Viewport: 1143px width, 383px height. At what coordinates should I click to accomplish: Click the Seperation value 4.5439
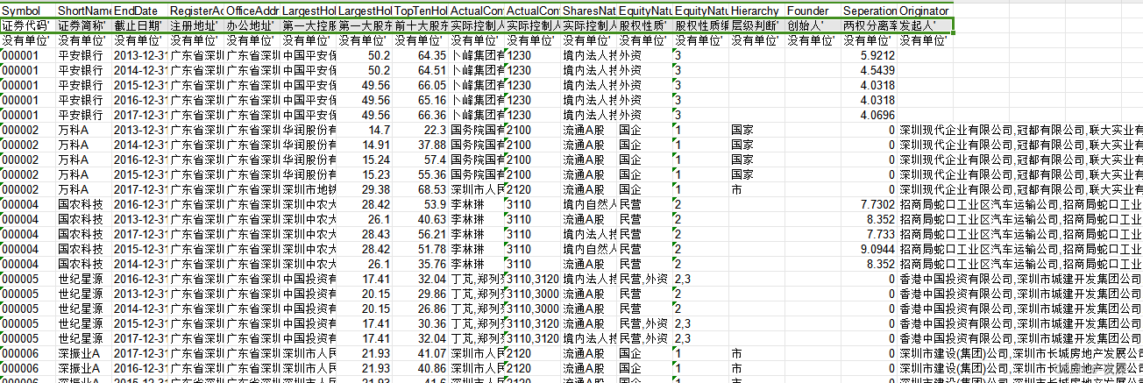870,69
